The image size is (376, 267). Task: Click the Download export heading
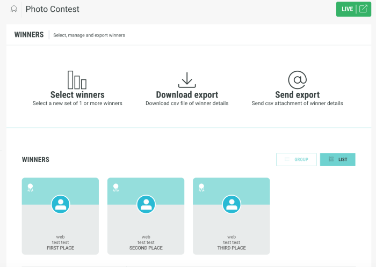187,95
